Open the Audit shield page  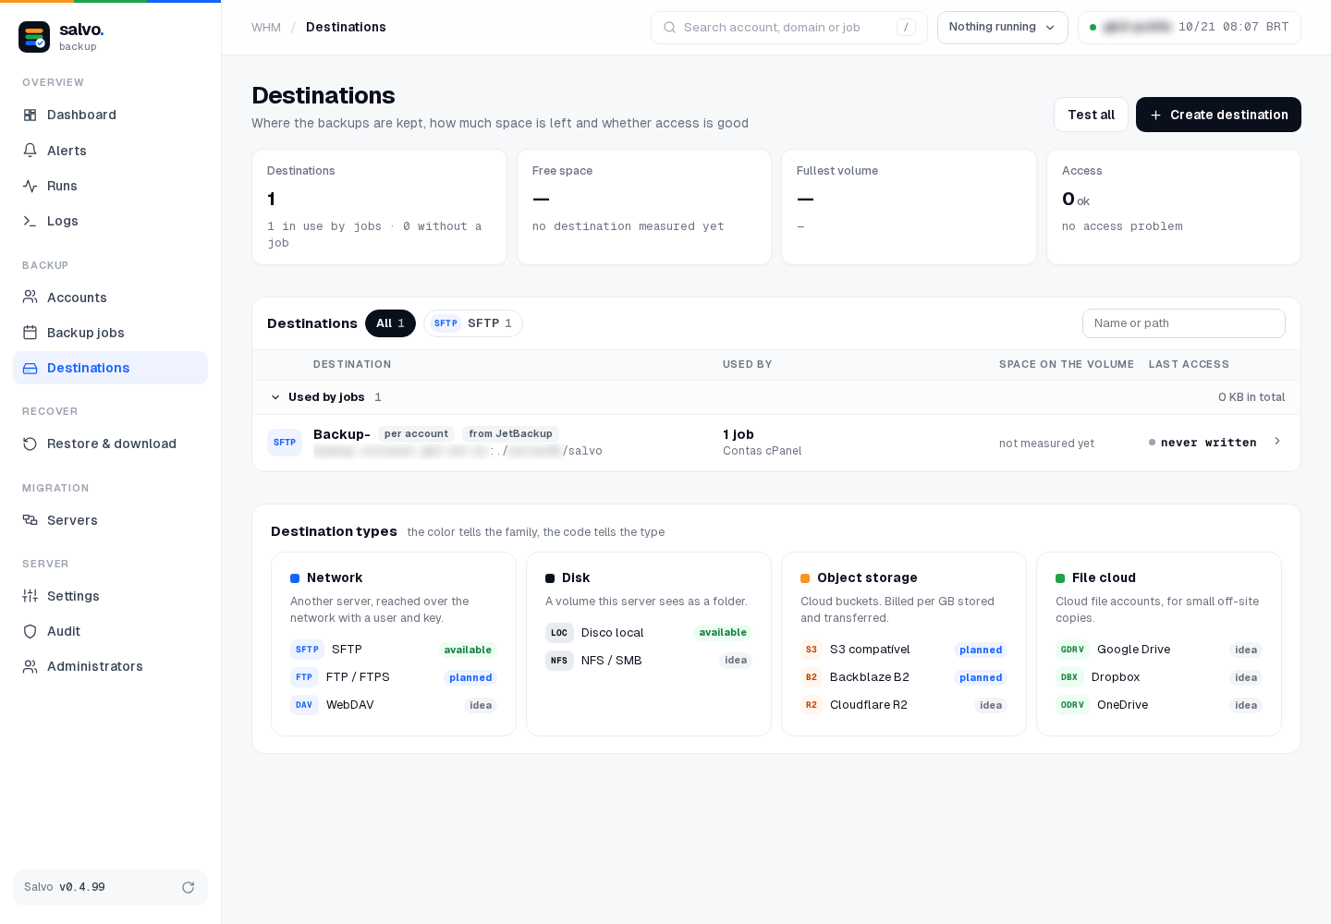coord(110,631)
